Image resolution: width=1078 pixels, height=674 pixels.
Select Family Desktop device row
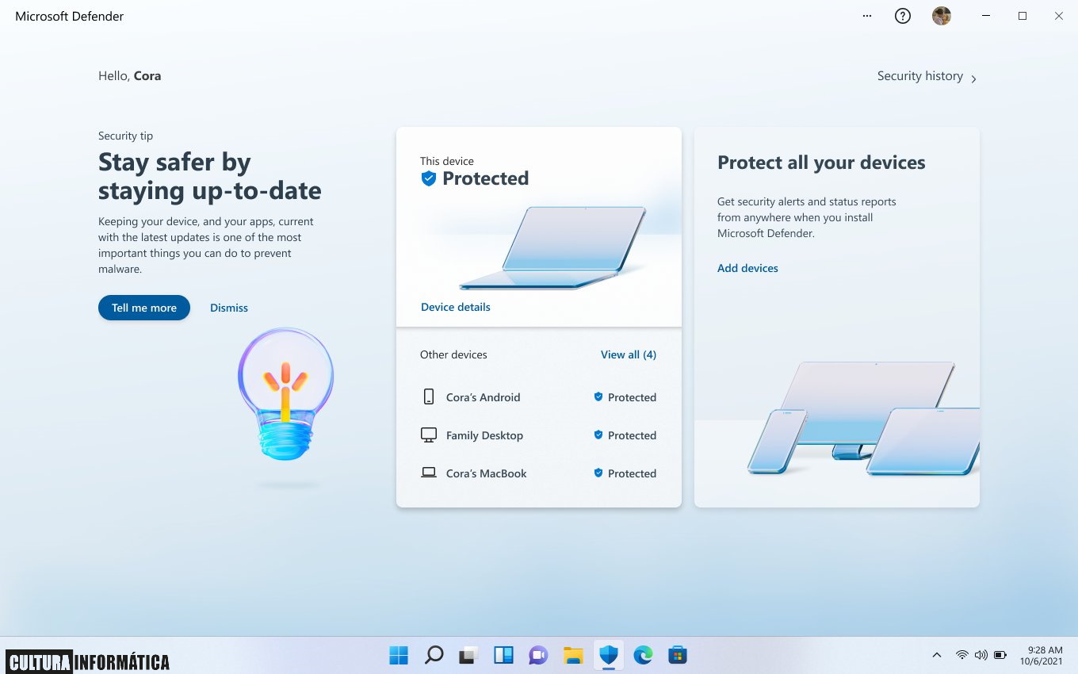539,435
